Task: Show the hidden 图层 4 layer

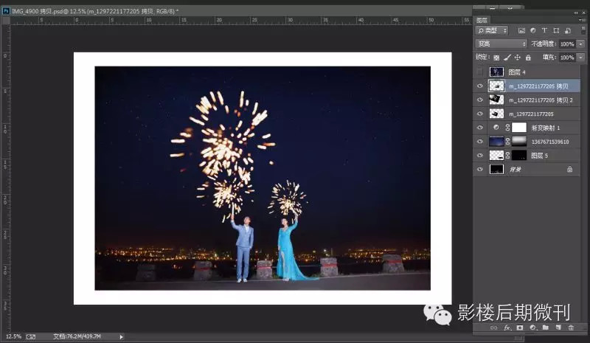Action: (x=480, y=72)
